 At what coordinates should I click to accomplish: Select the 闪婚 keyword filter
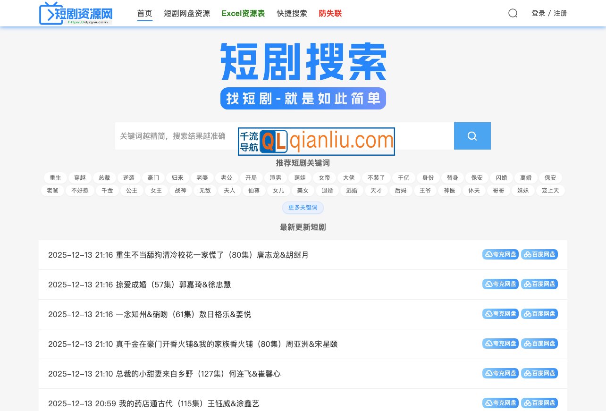point(501,177)
